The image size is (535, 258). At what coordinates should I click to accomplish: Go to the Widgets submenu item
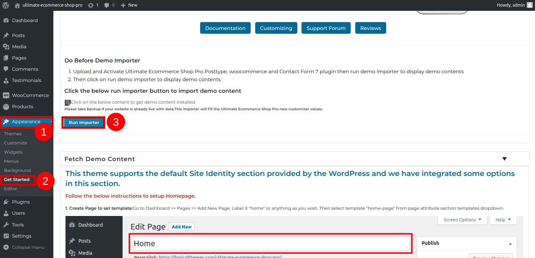13,152
